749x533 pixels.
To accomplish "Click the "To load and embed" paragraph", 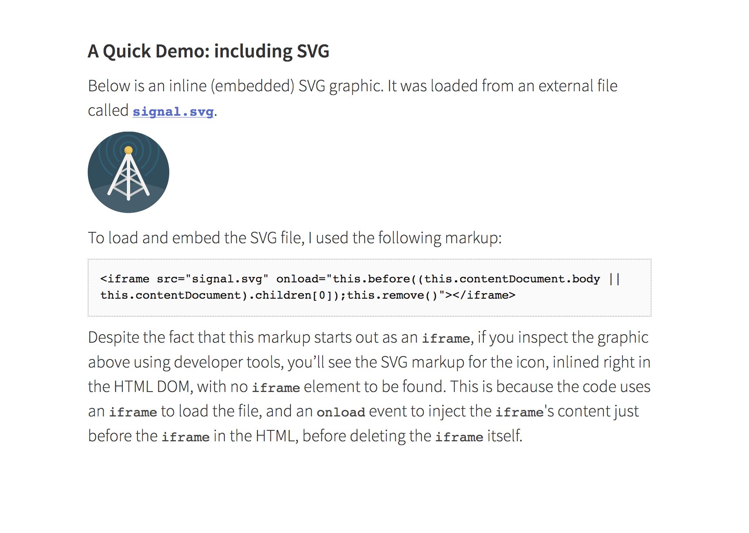I will [x=295, y=238].
